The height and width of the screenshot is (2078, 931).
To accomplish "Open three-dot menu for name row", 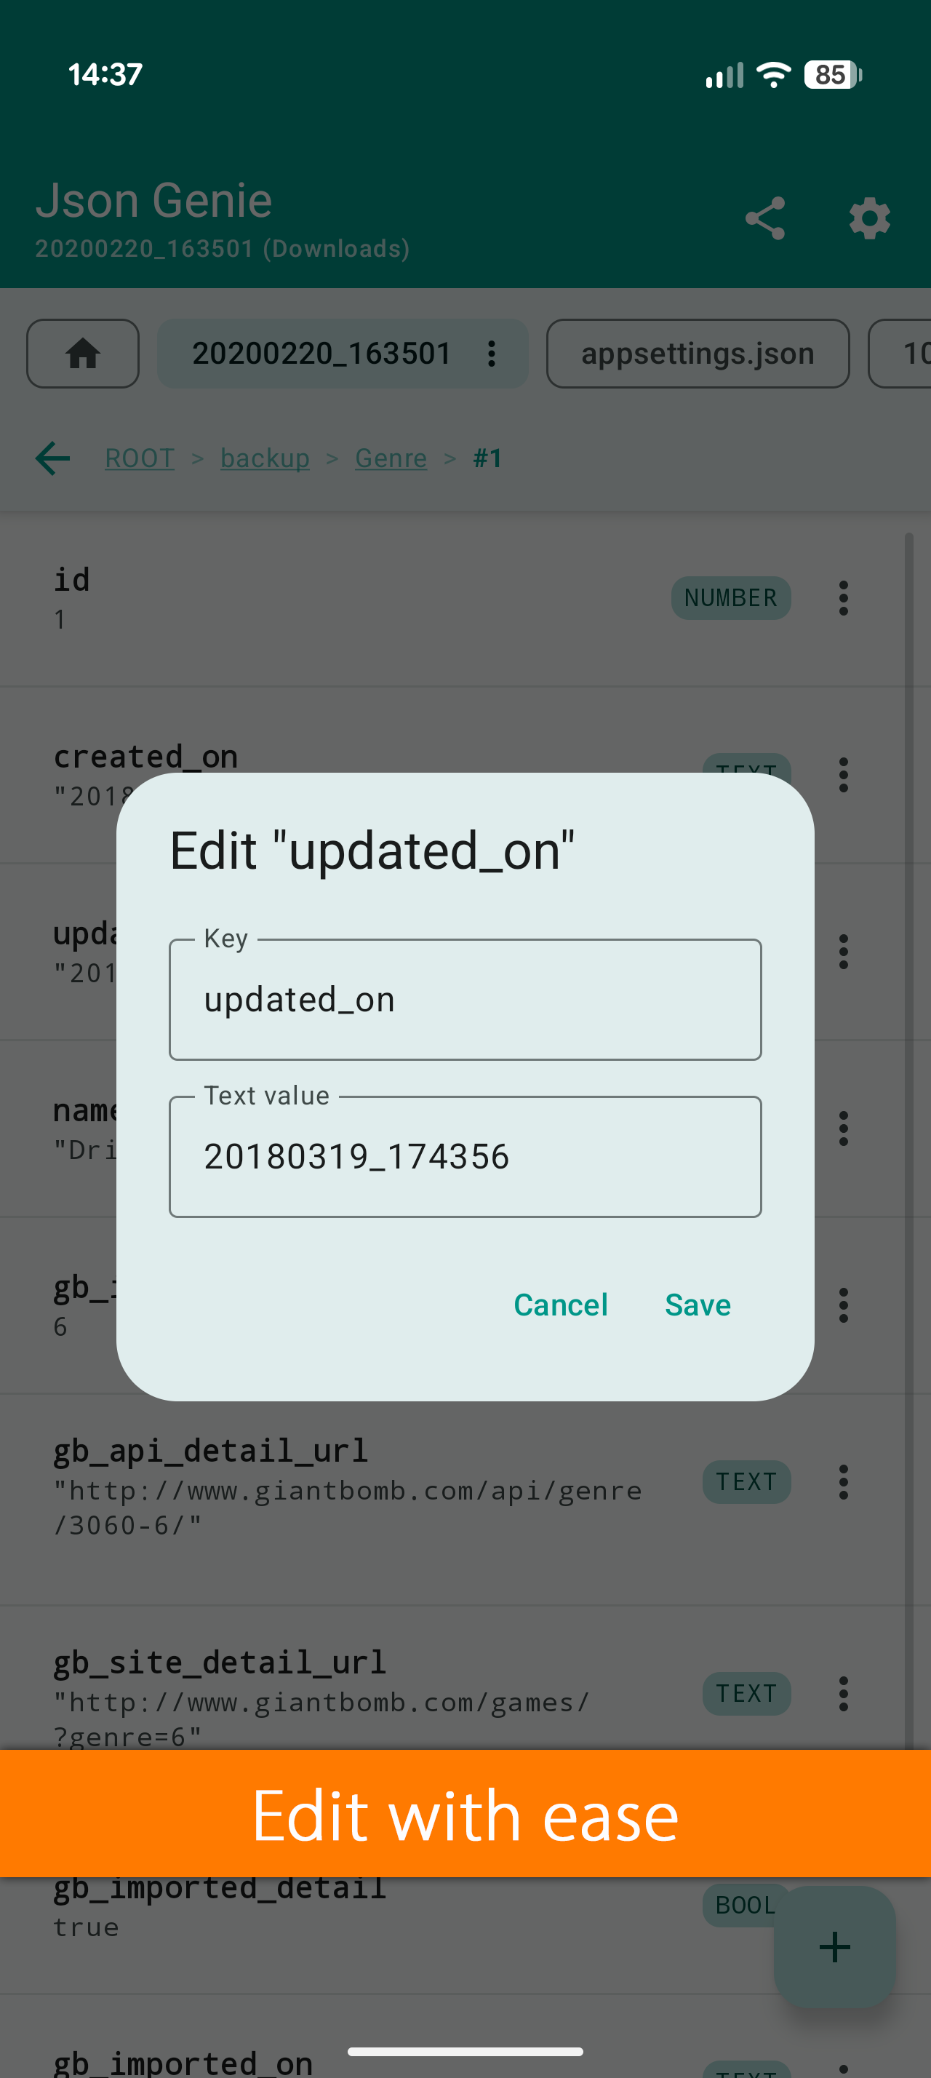I will [843, 1128].
